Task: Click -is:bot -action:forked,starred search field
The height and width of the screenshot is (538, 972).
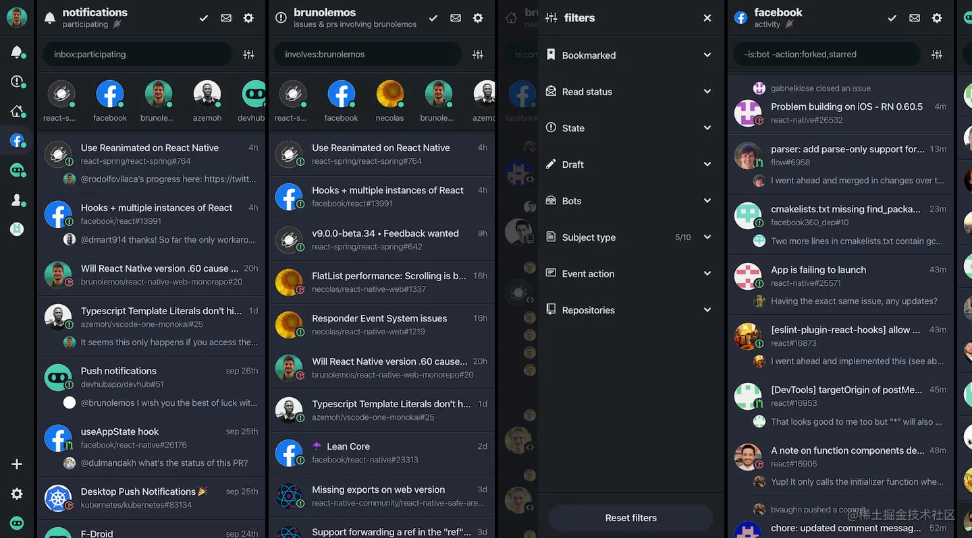Action: point(827,55)
